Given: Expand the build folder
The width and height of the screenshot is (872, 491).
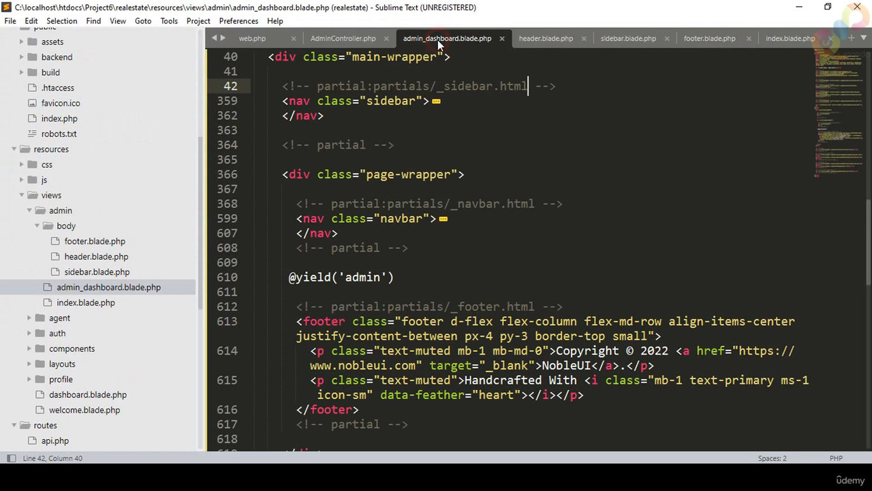Looking at the screenshot, I should [22, 72].
